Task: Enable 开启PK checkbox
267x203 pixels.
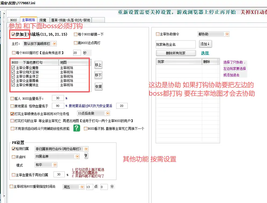Action: 14,157
